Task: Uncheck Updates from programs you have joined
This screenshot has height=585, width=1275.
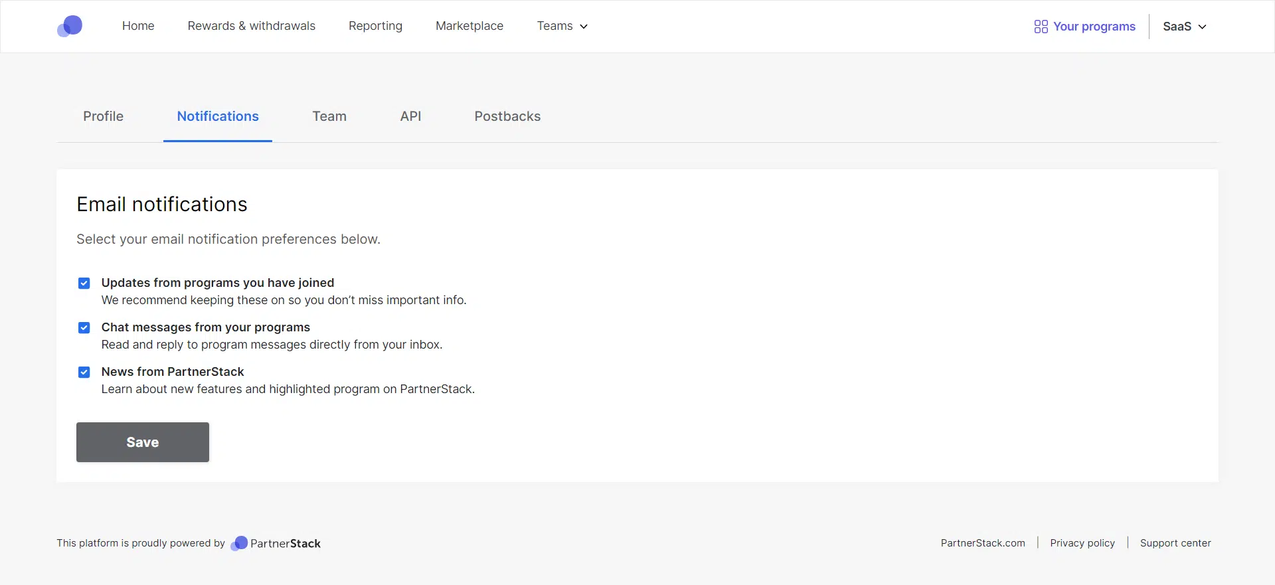Action: [x=84, y=284]
